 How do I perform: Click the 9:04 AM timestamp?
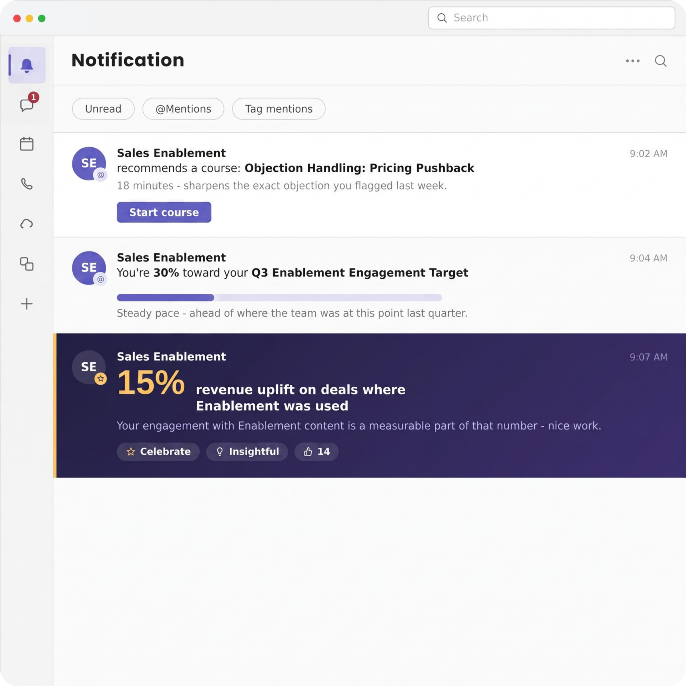pyautogui.click(x=648, y=258)
